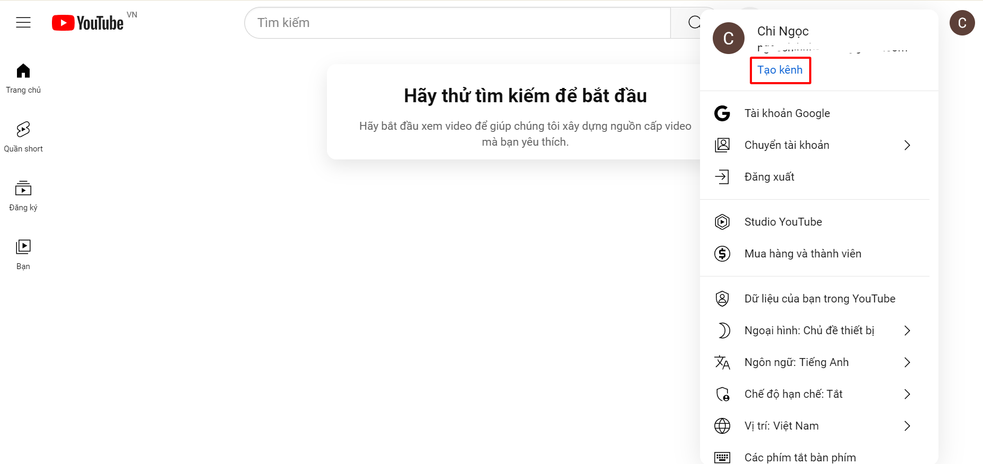Click the Chi Ngọc account name
This screenshot has height=464, width=983.
click(783, 31)
